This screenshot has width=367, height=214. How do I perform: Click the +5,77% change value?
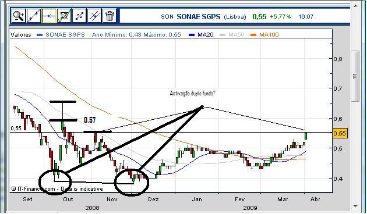point(280,17)
